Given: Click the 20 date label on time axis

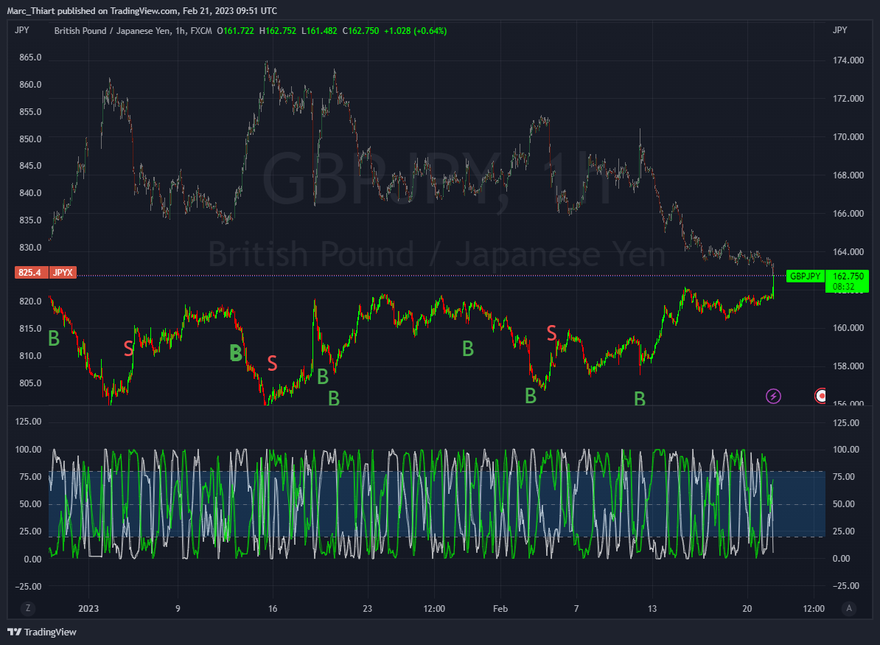Looking at the screenshot, I should click(x=747, y=609).
